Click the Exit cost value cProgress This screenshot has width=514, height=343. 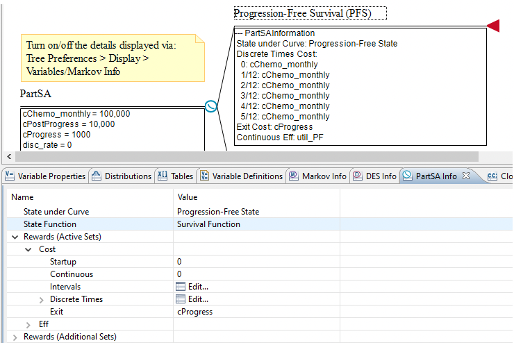point(194,312)
